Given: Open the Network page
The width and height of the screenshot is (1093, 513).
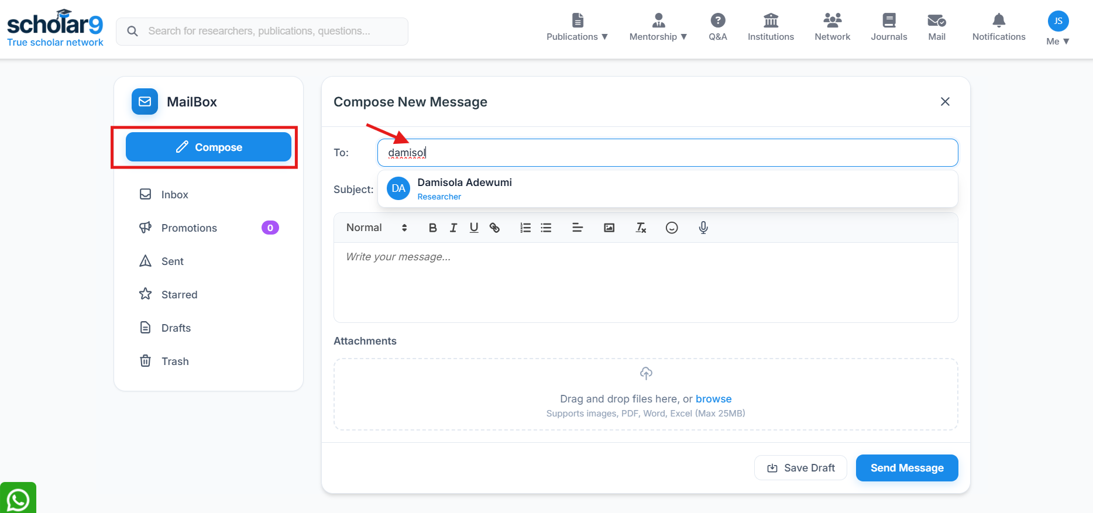Looking at the screenshot, I should point(832,27).
